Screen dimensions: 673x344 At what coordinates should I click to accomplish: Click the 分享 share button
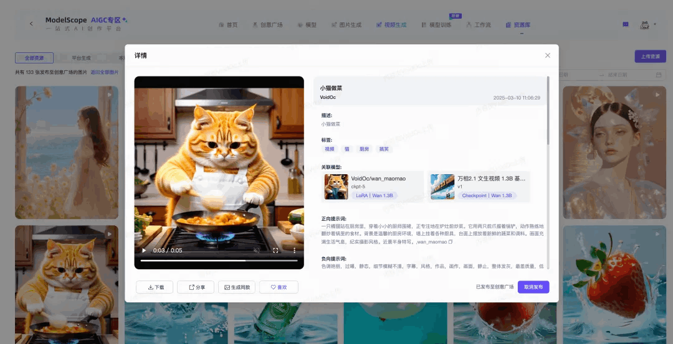[196, 287]
